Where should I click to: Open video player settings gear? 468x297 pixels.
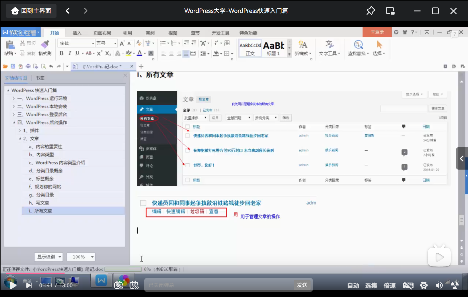(424, 285)
